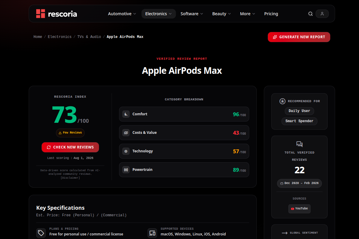Screen dimensions: 359x239
Task: Click the Technology score 57
Action: [x=236, y=151]
